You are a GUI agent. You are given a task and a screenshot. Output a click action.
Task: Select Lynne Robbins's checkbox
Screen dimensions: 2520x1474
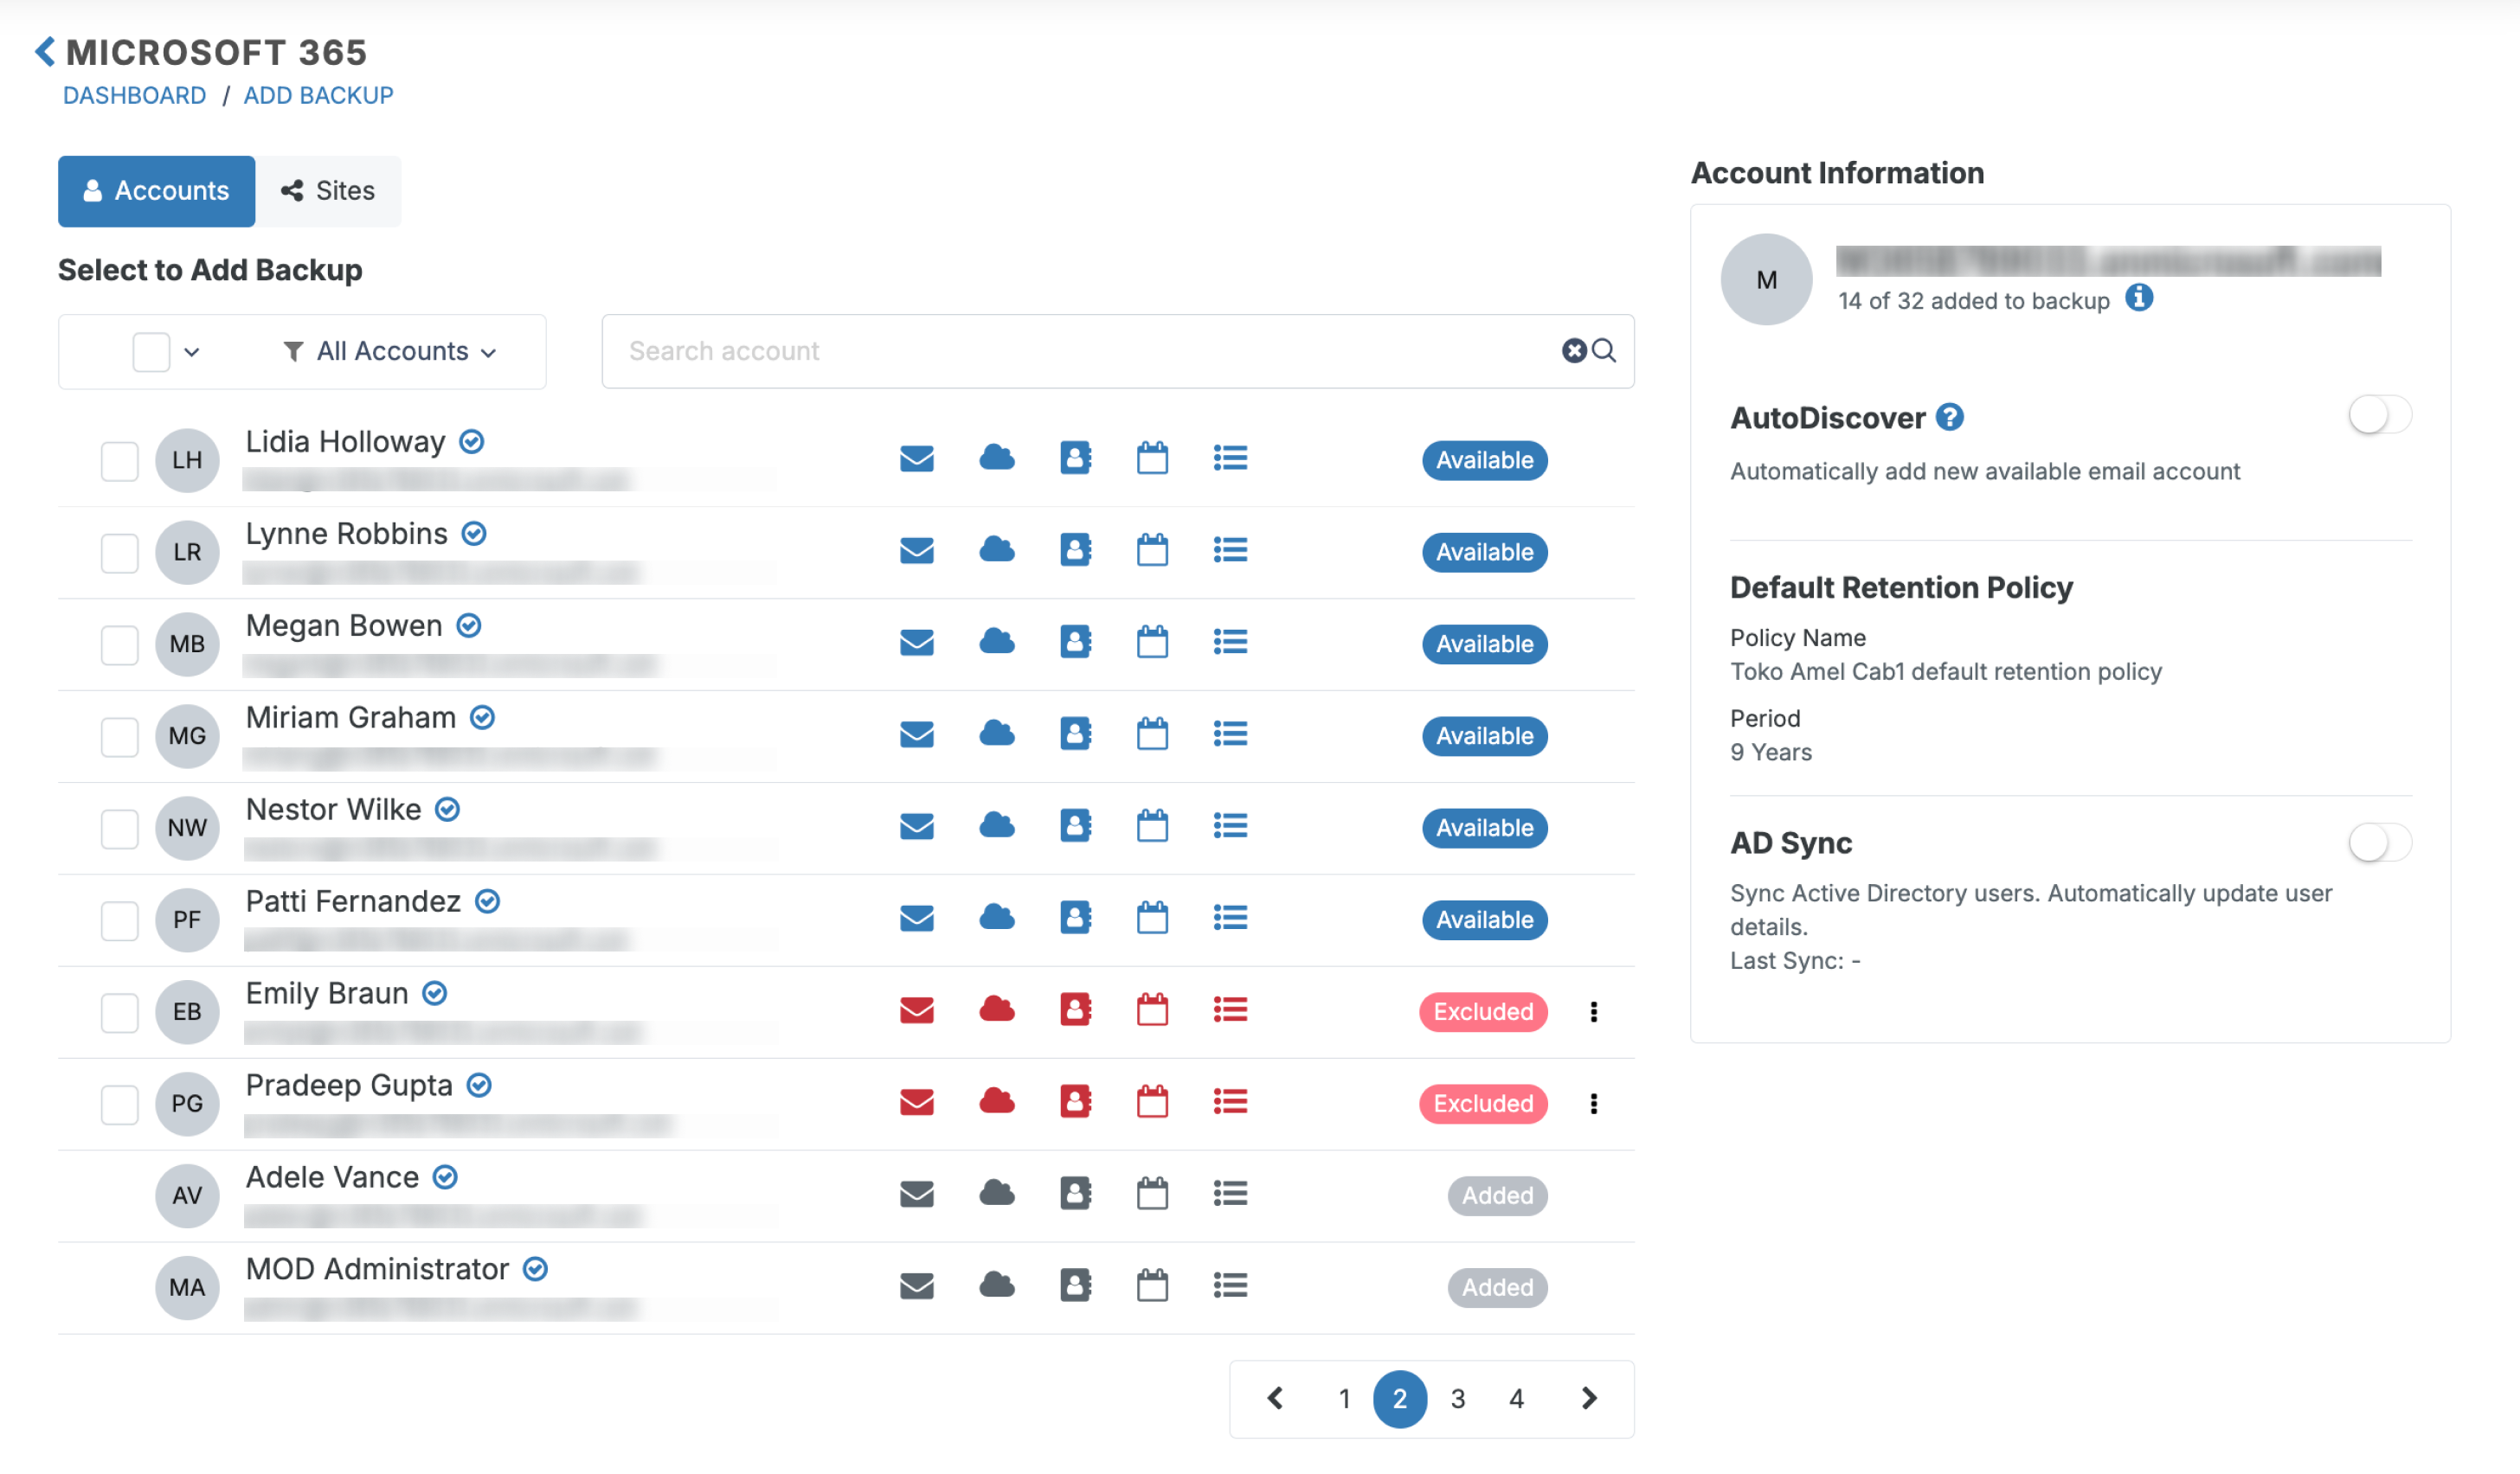tap(119, 553)
